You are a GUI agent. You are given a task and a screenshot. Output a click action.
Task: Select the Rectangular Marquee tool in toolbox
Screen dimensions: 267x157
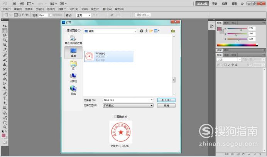pyautogui.click(x=5, y=31)
